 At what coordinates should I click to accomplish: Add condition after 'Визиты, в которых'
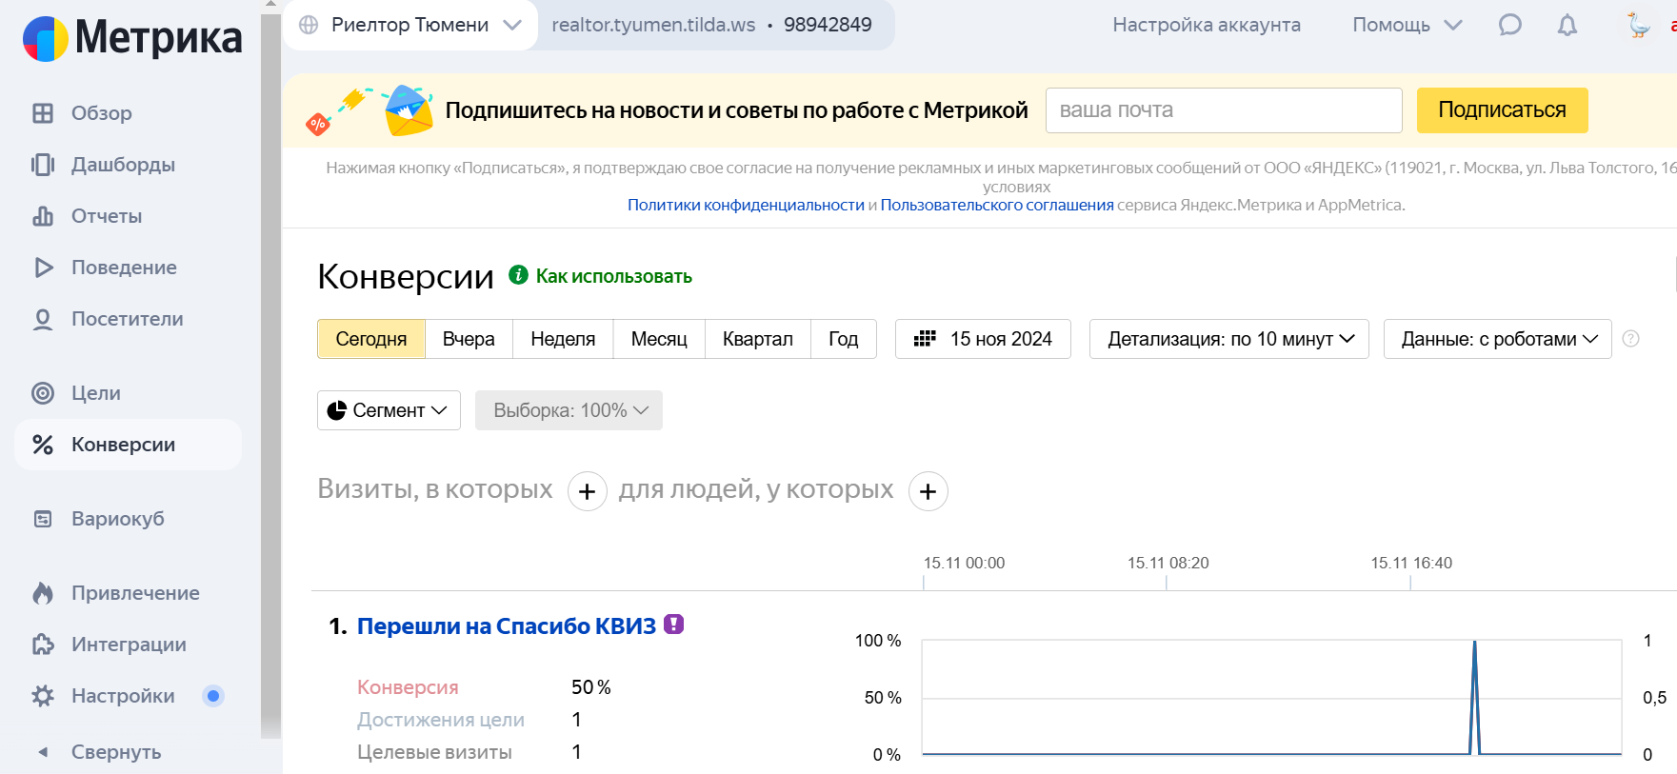point(588,491)
